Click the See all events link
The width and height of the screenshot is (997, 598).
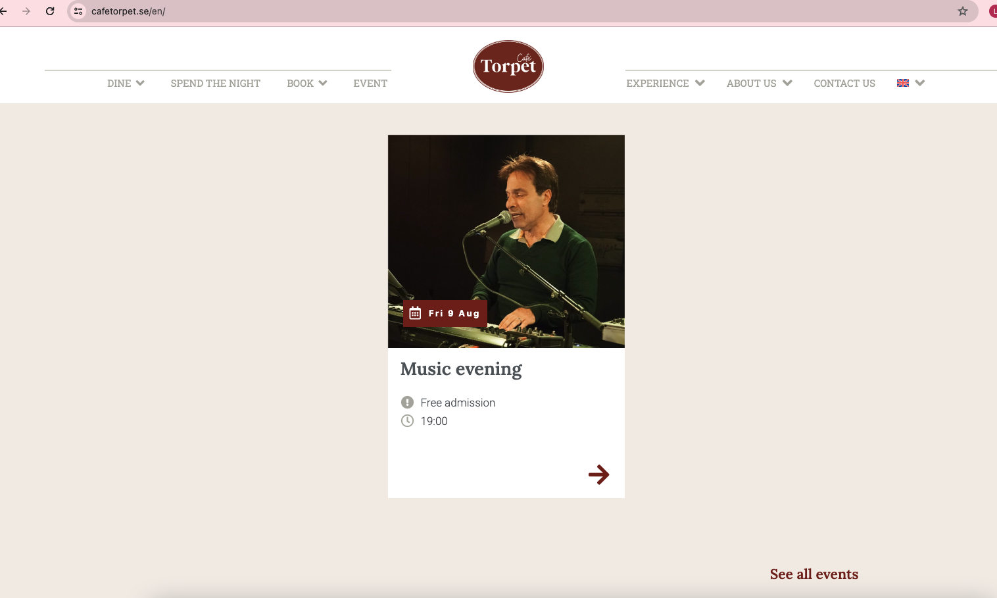[x=814, y=574]
